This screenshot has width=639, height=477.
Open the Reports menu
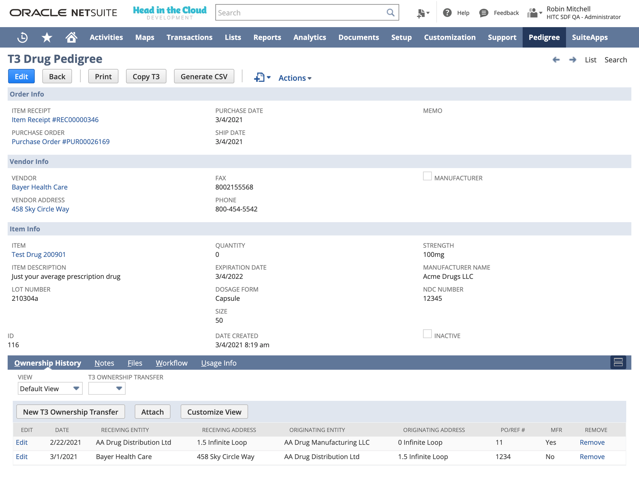(x=267, y=37)
